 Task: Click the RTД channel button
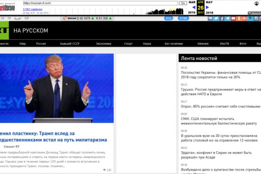[x=169, y=19]
